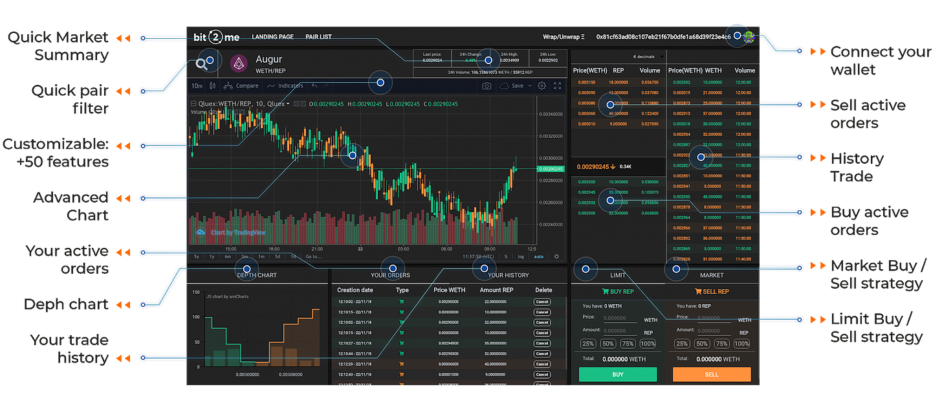Open the Landing Page menu item
The width and height of the screenshot is (942, 400).
[272, 37]
